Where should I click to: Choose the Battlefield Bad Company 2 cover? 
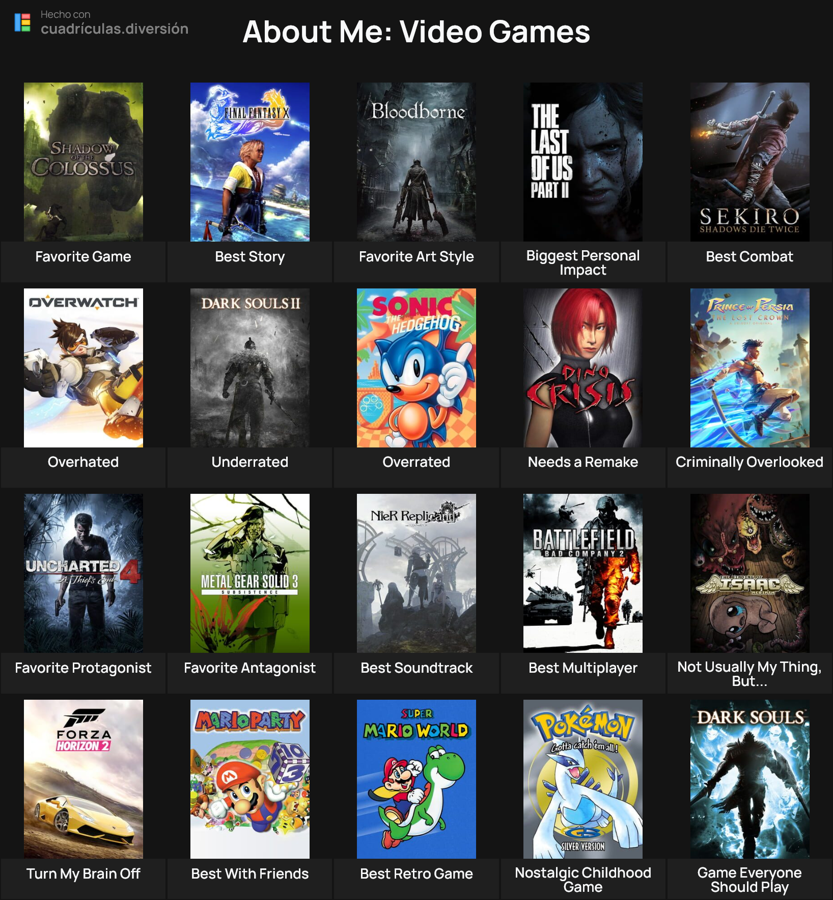(583, 573)
